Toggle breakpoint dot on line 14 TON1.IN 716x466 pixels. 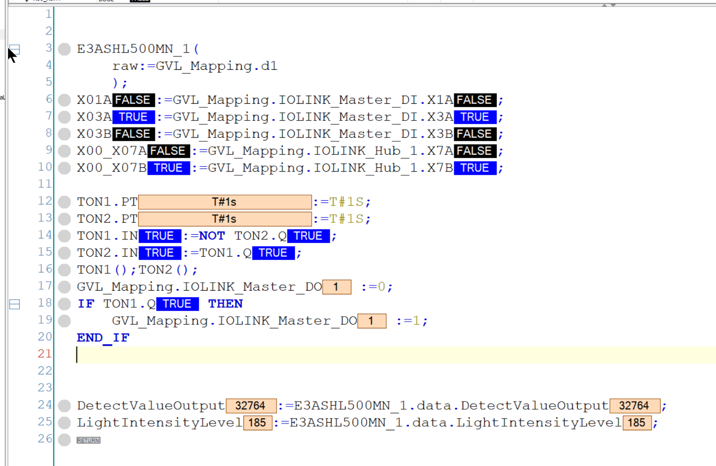(64, 236)
